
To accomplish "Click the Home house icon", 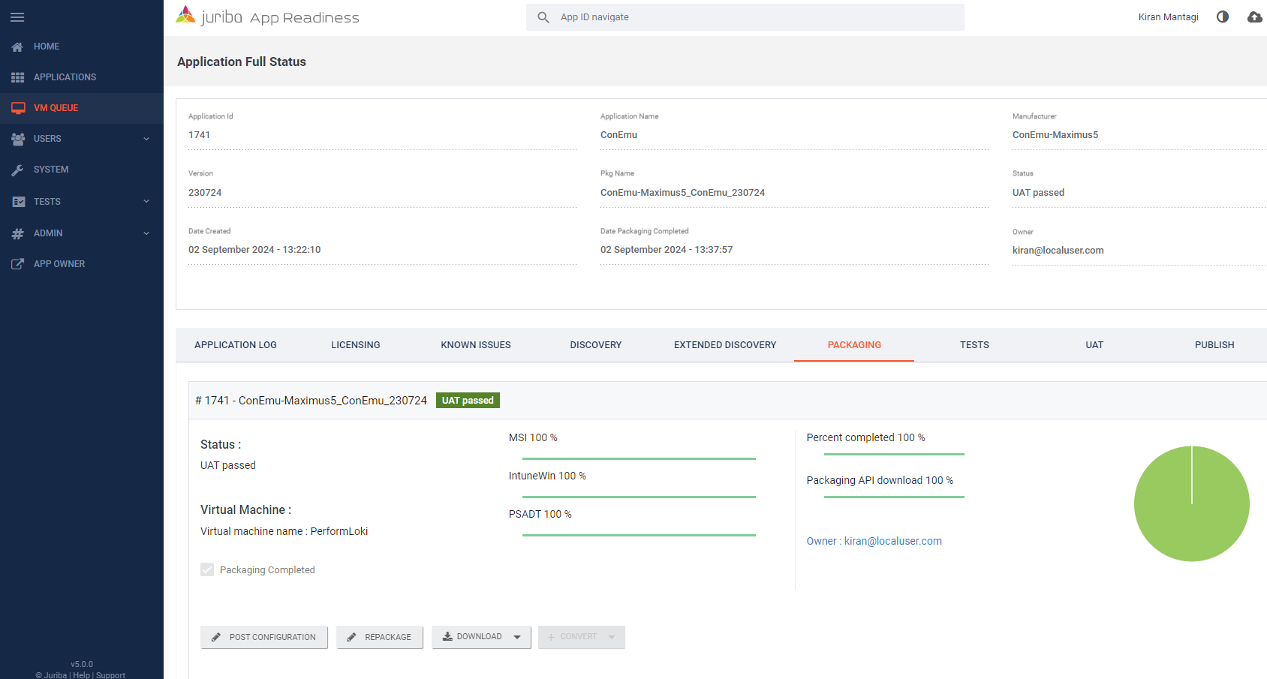I will click(x=18, y=47).
